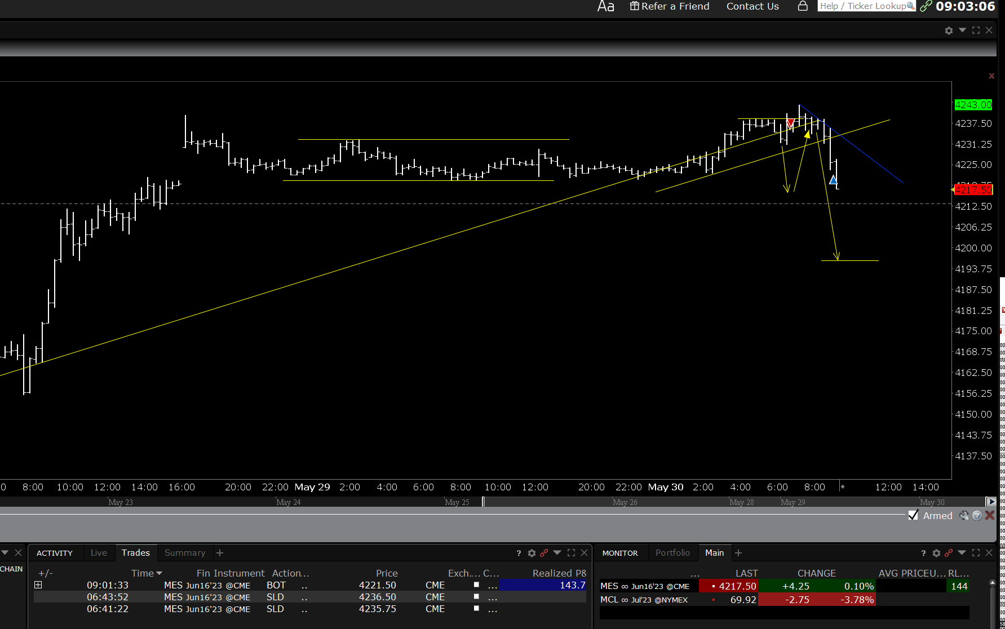
Task: Click Realized P&L column header
Action: click(559, 573)
